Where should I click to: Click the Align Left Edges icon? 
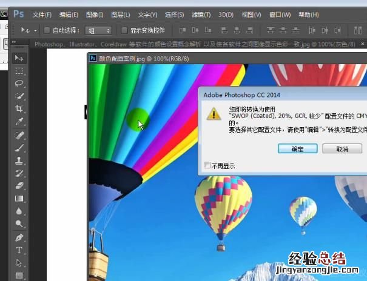(x=224, y=30)
